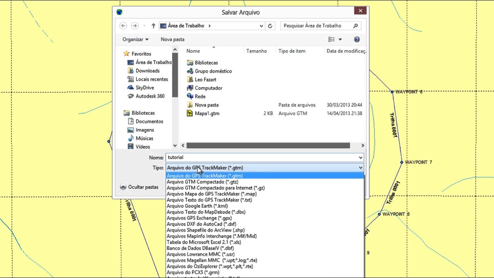Viewport: 494px width, 278px height.
Task: Sort by the Tamanho column header
Action: tap(257, 51)
